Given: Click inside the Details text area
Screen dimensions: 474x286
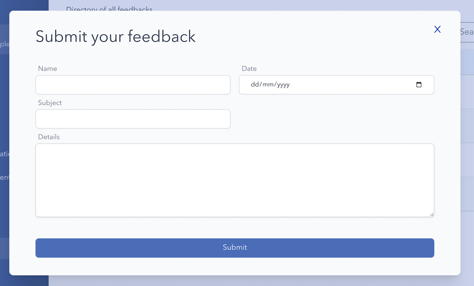Looking at the screenshot, I should [235, 180].
